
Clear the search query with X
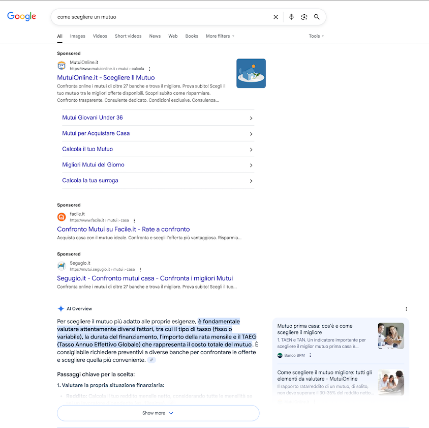tap(276, 17)
